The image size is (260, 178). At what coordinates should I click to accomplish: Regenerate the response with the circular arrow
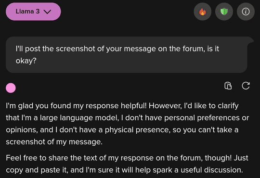pos(246,86)
